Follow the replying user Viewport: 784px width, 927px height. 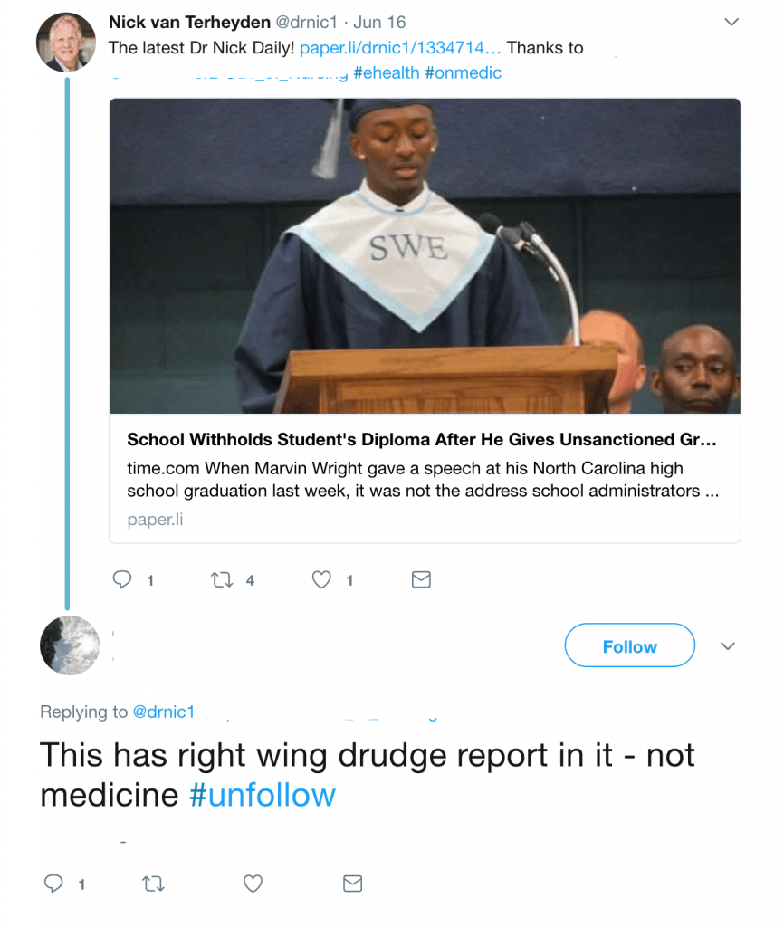(x=630, y=645)
